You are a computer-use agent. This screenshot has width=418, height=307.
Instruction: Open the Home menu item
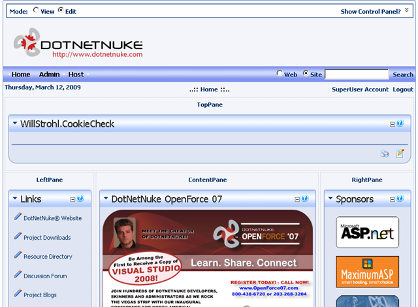coord(21,74)
